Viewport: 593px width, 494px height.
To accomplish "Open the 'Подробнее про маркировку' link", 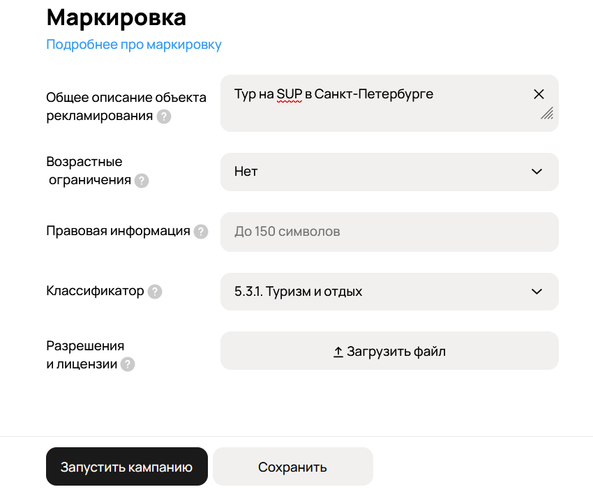I will 134,44.
